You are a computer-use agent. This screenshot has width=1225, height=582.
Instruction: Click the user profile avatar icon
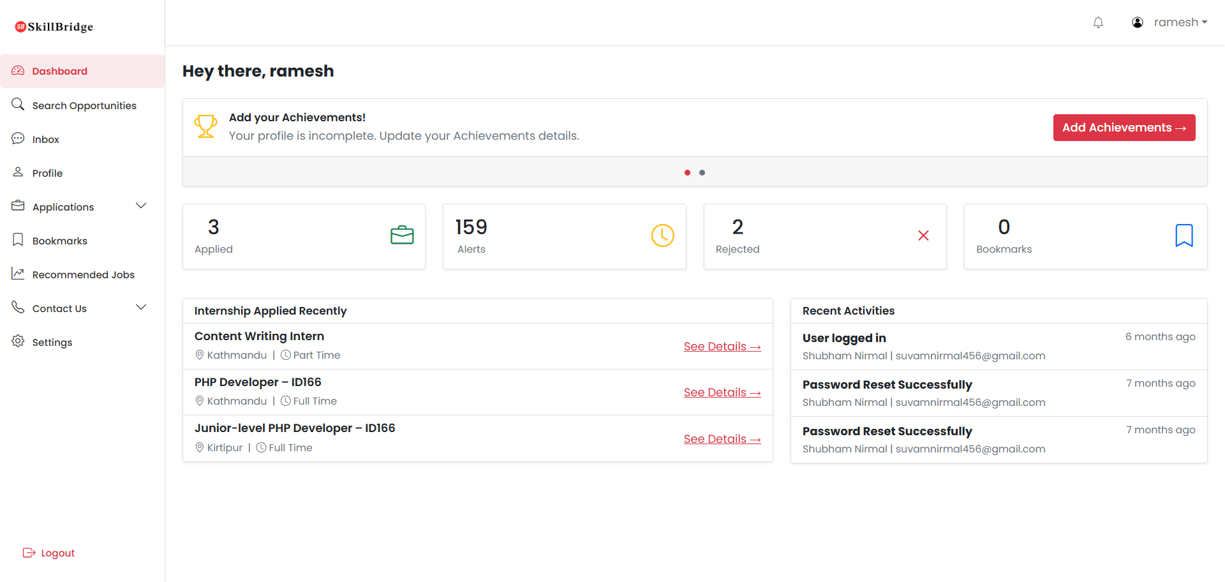(x=1138, y=22)
